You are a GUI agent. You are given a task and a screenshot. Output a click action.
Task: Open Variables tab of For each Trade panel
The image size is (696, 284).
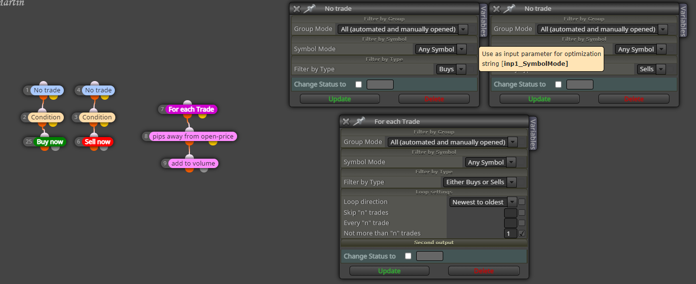[533, 133]
